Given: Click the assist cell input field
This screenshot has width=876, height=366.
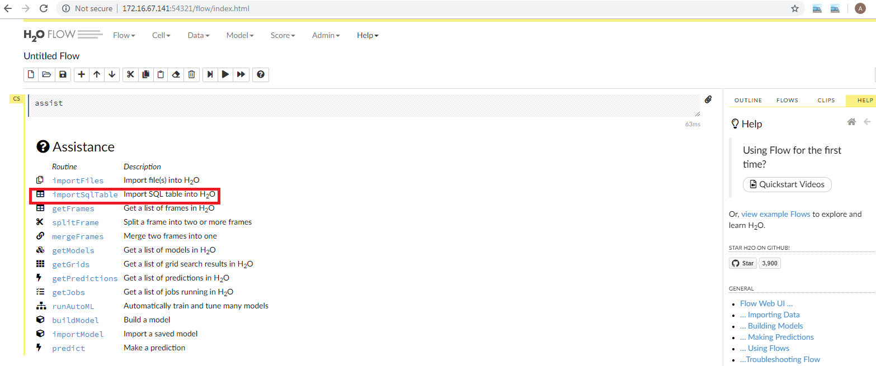Looking at the screenshot, I should [x=364, y=106].
